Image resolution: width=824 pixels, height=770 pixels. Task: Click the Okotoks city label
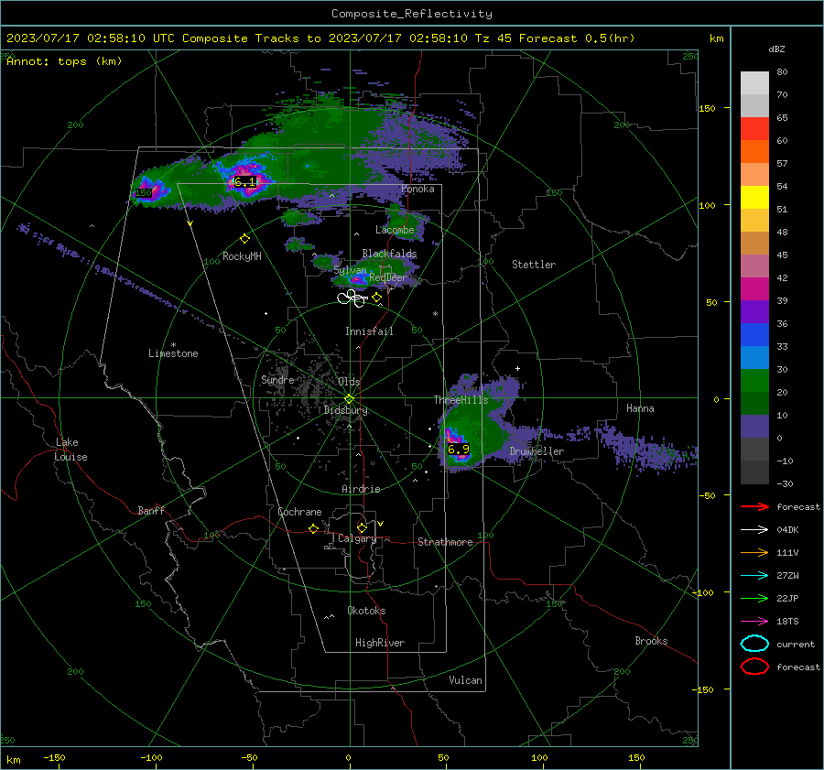[366, 611]
